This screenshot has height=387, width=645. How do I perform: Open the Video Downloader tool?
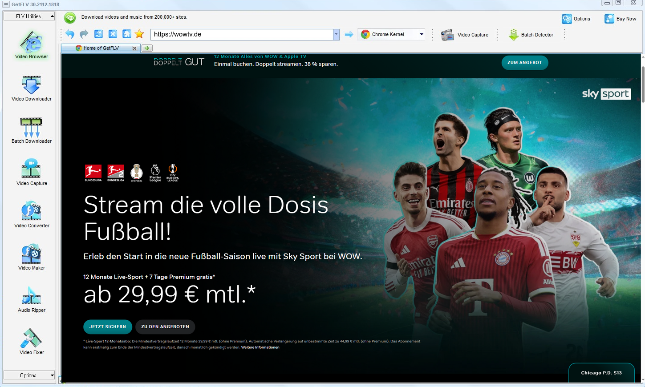[31, 88]
